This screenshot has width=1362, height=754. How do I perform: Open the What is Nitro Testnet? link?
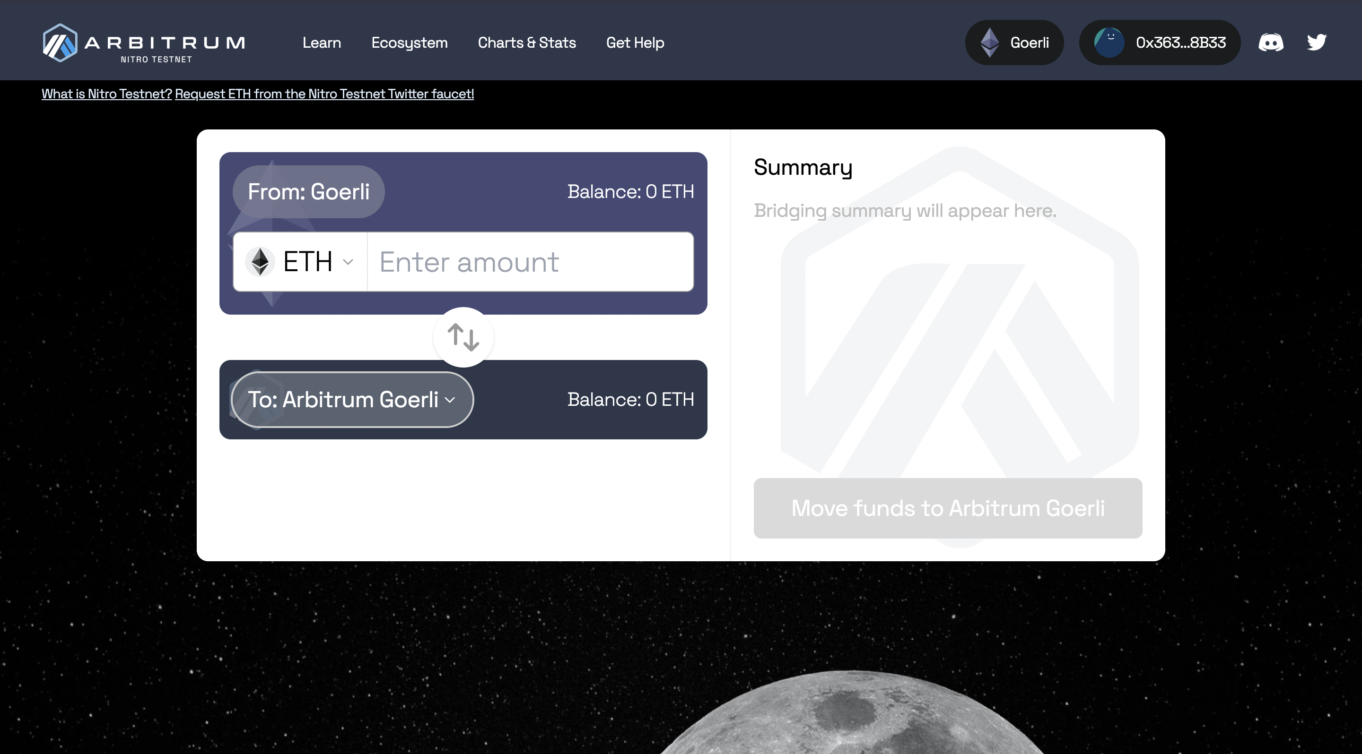[x=106, y=94]
